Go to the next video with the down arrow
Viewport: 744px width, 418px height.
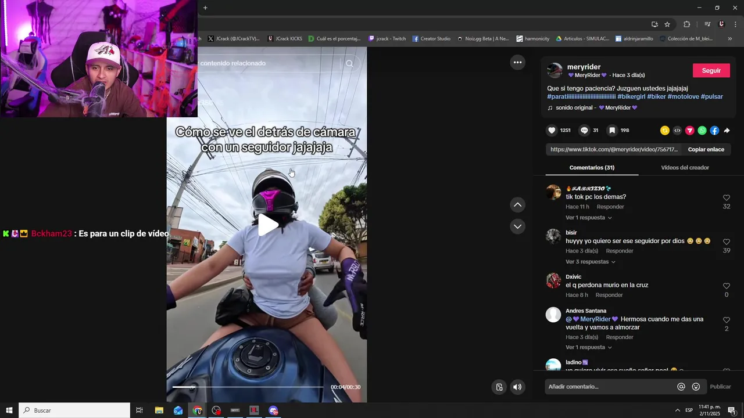[517, 226]
